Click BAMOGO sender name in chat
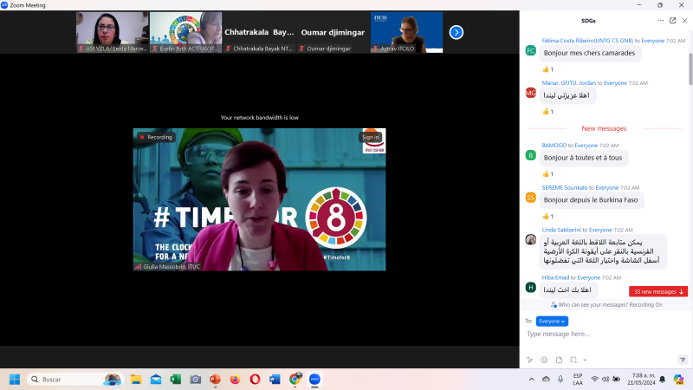This screenshot has width=693, height=390. tap(554, 145)
